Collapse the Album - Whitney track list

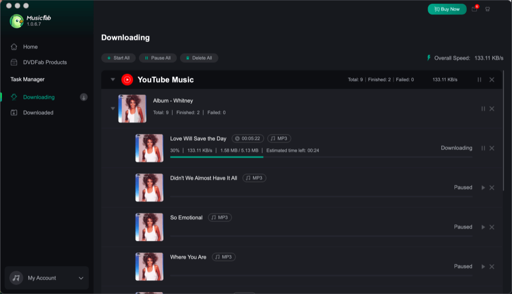(113, 109)
